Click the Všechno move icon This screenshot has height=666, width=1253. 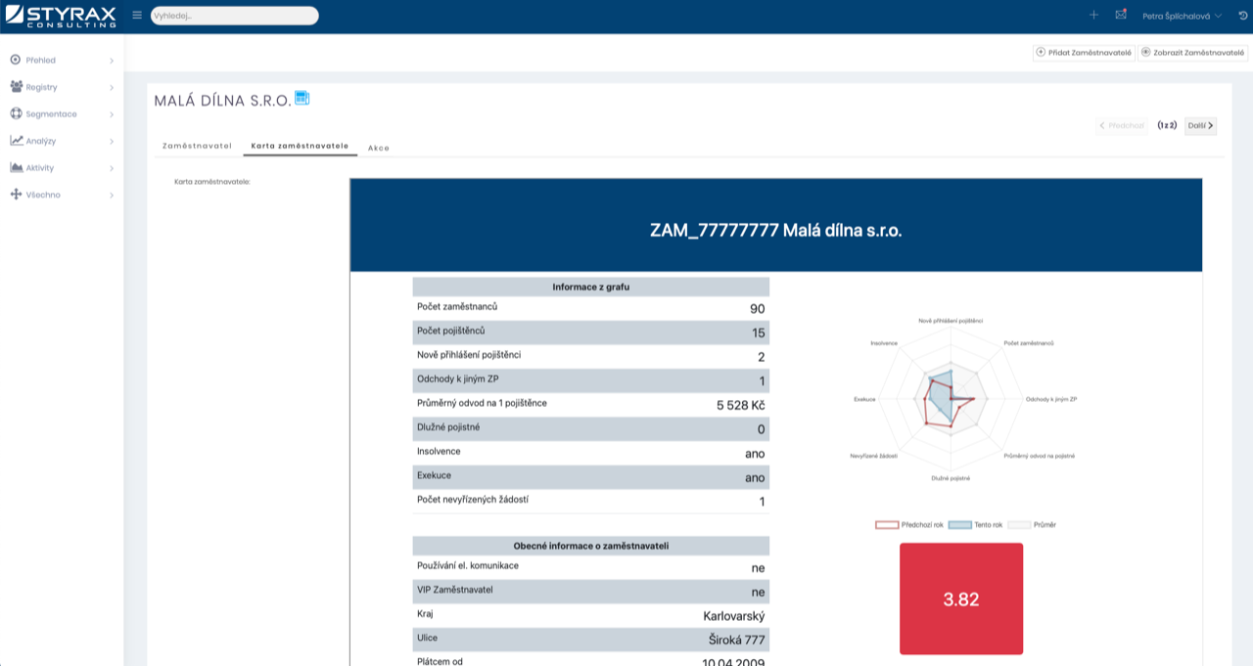click(16, 195)
